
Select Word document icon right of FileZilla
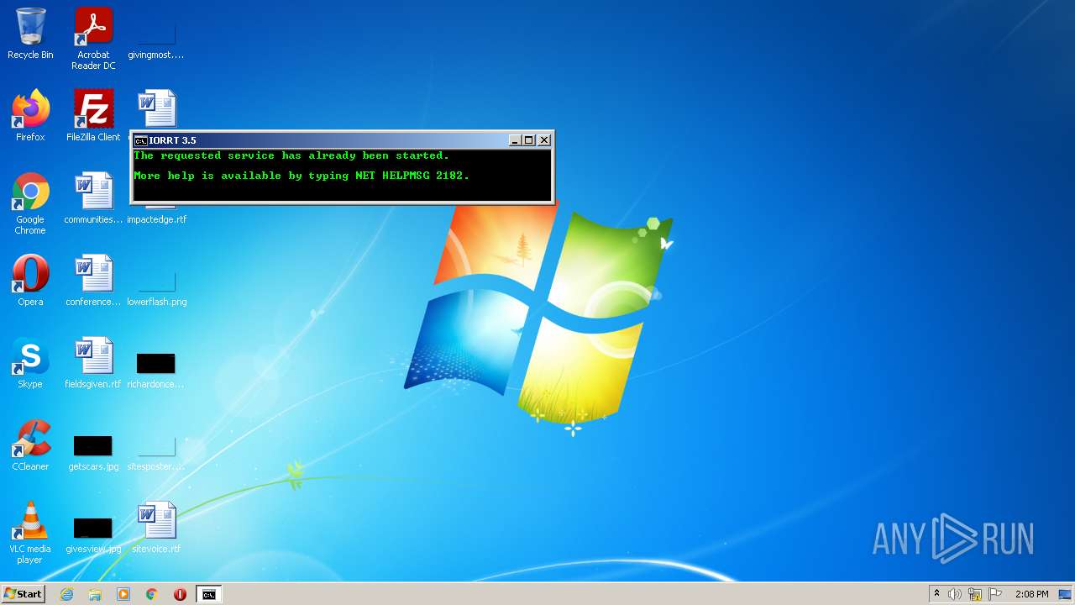point(156,109)
